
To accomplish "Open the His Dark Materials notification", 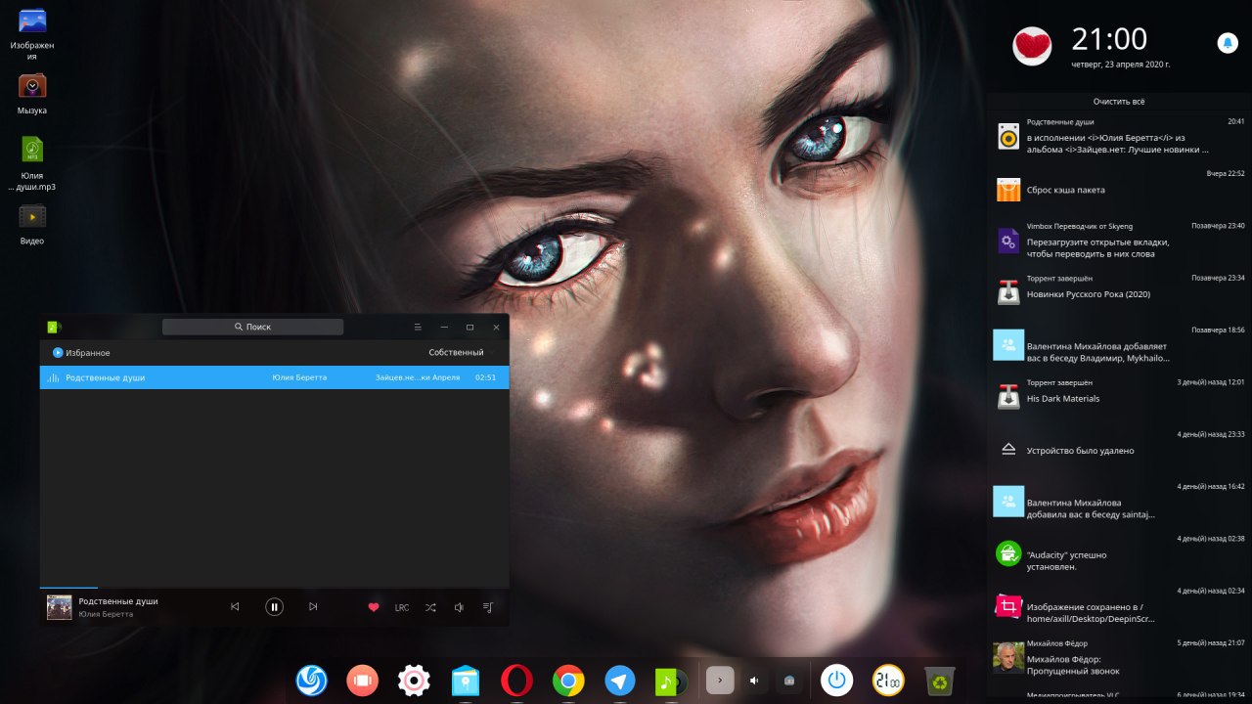I will click(x=1119, y=397).
